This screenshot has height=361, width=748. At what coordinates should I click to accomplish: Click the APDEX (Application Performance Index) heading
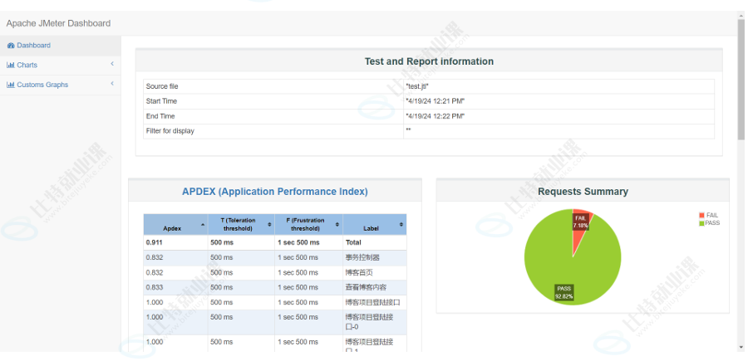tap(275, 192)
